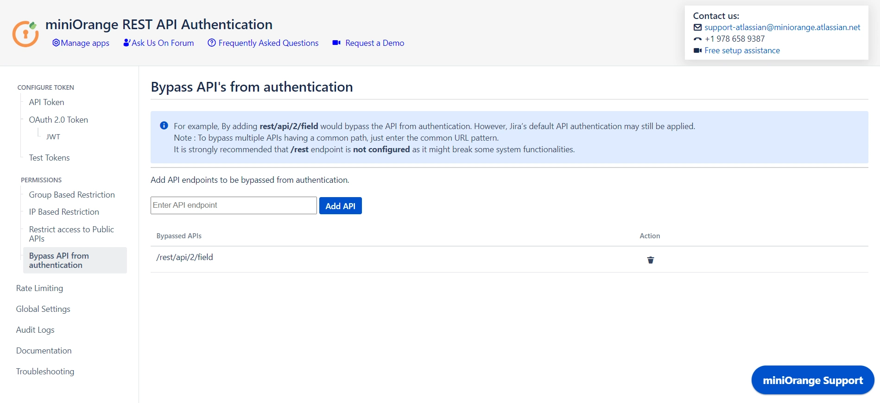Click the /rest/api/2/field table entry
This screenshot has width=880, height=403.
(184, 257)
